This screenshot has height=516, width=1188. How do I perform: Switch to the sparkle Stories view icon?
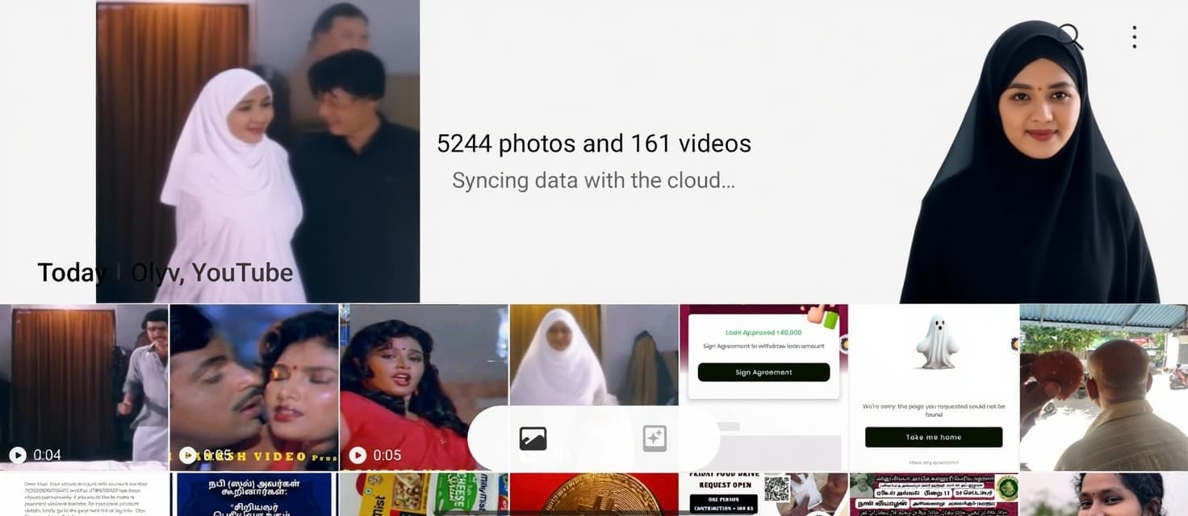pyautogui.click(x=654, y=438)
